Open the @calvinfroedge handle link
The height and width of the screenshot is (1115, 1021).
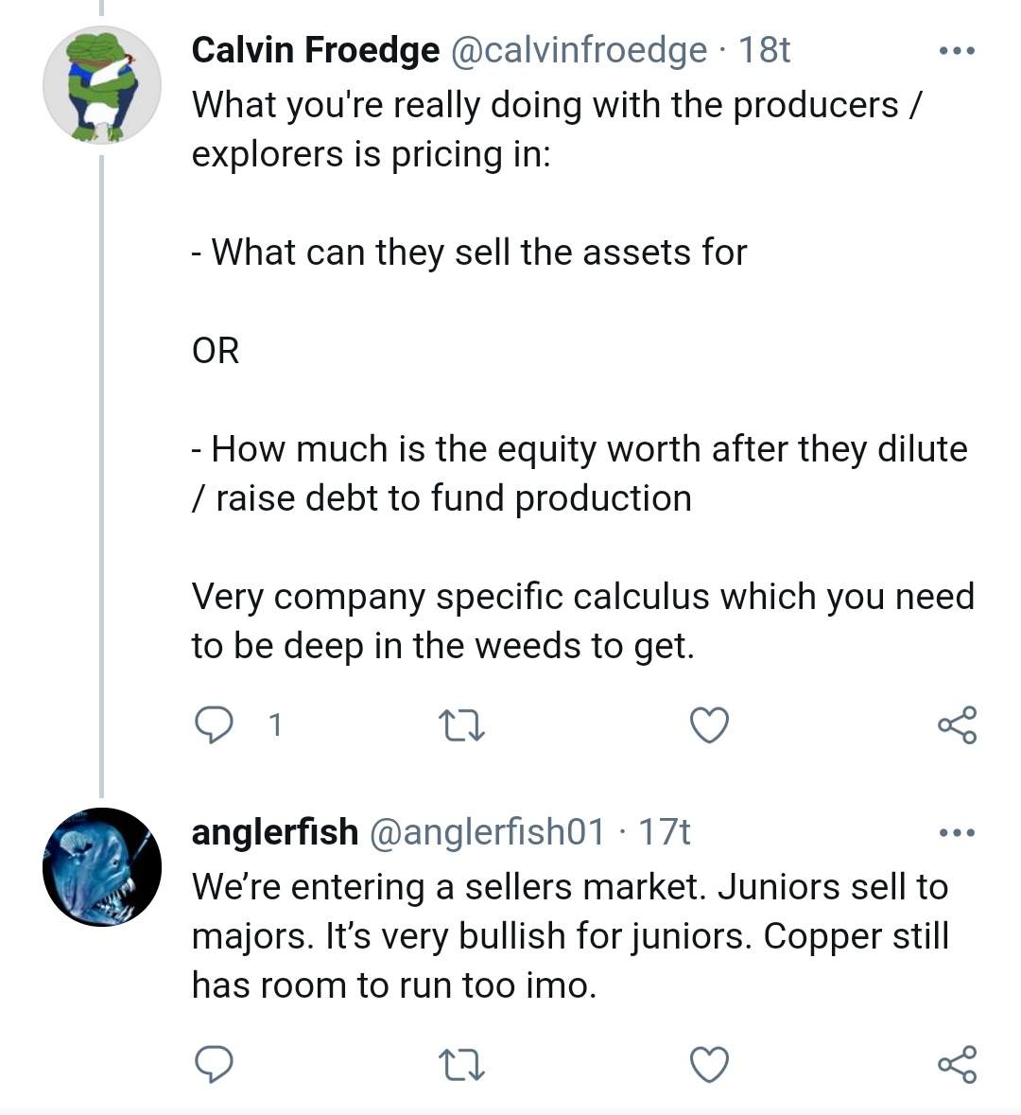point(580,50)
